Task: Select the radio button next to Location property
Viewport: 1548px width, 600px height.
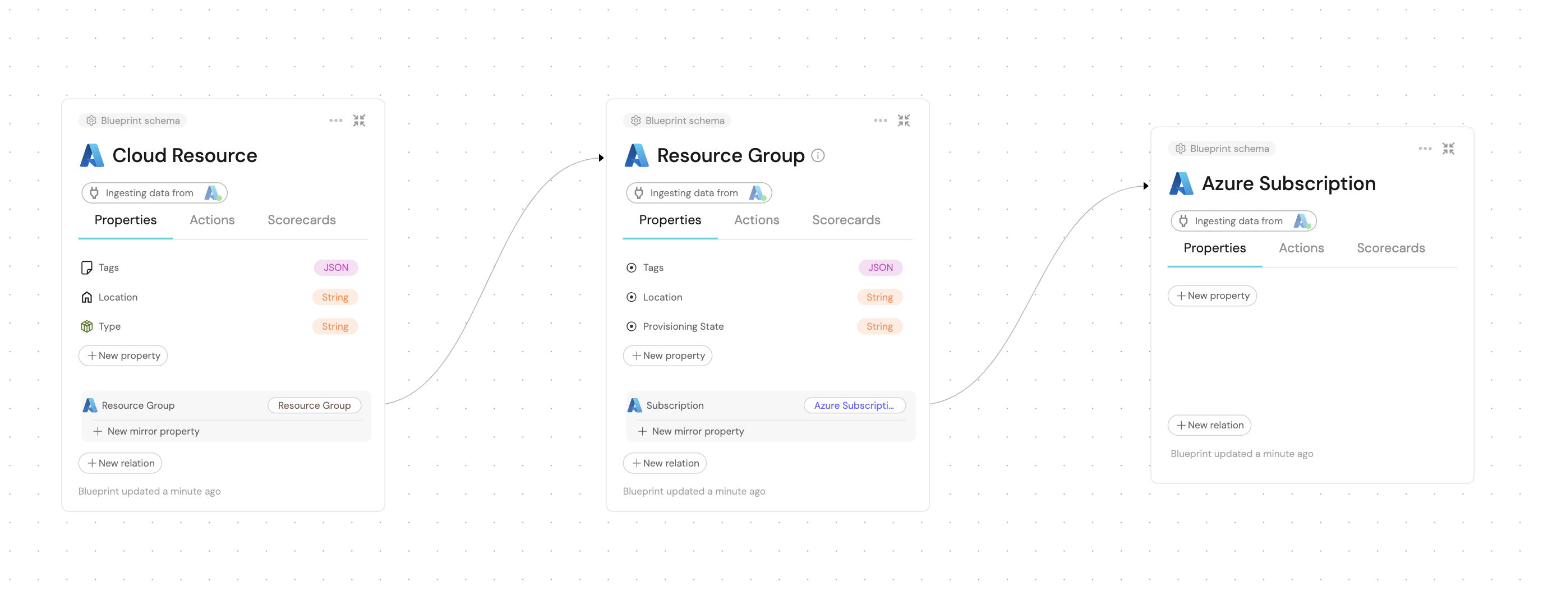Action: point(631,297)
